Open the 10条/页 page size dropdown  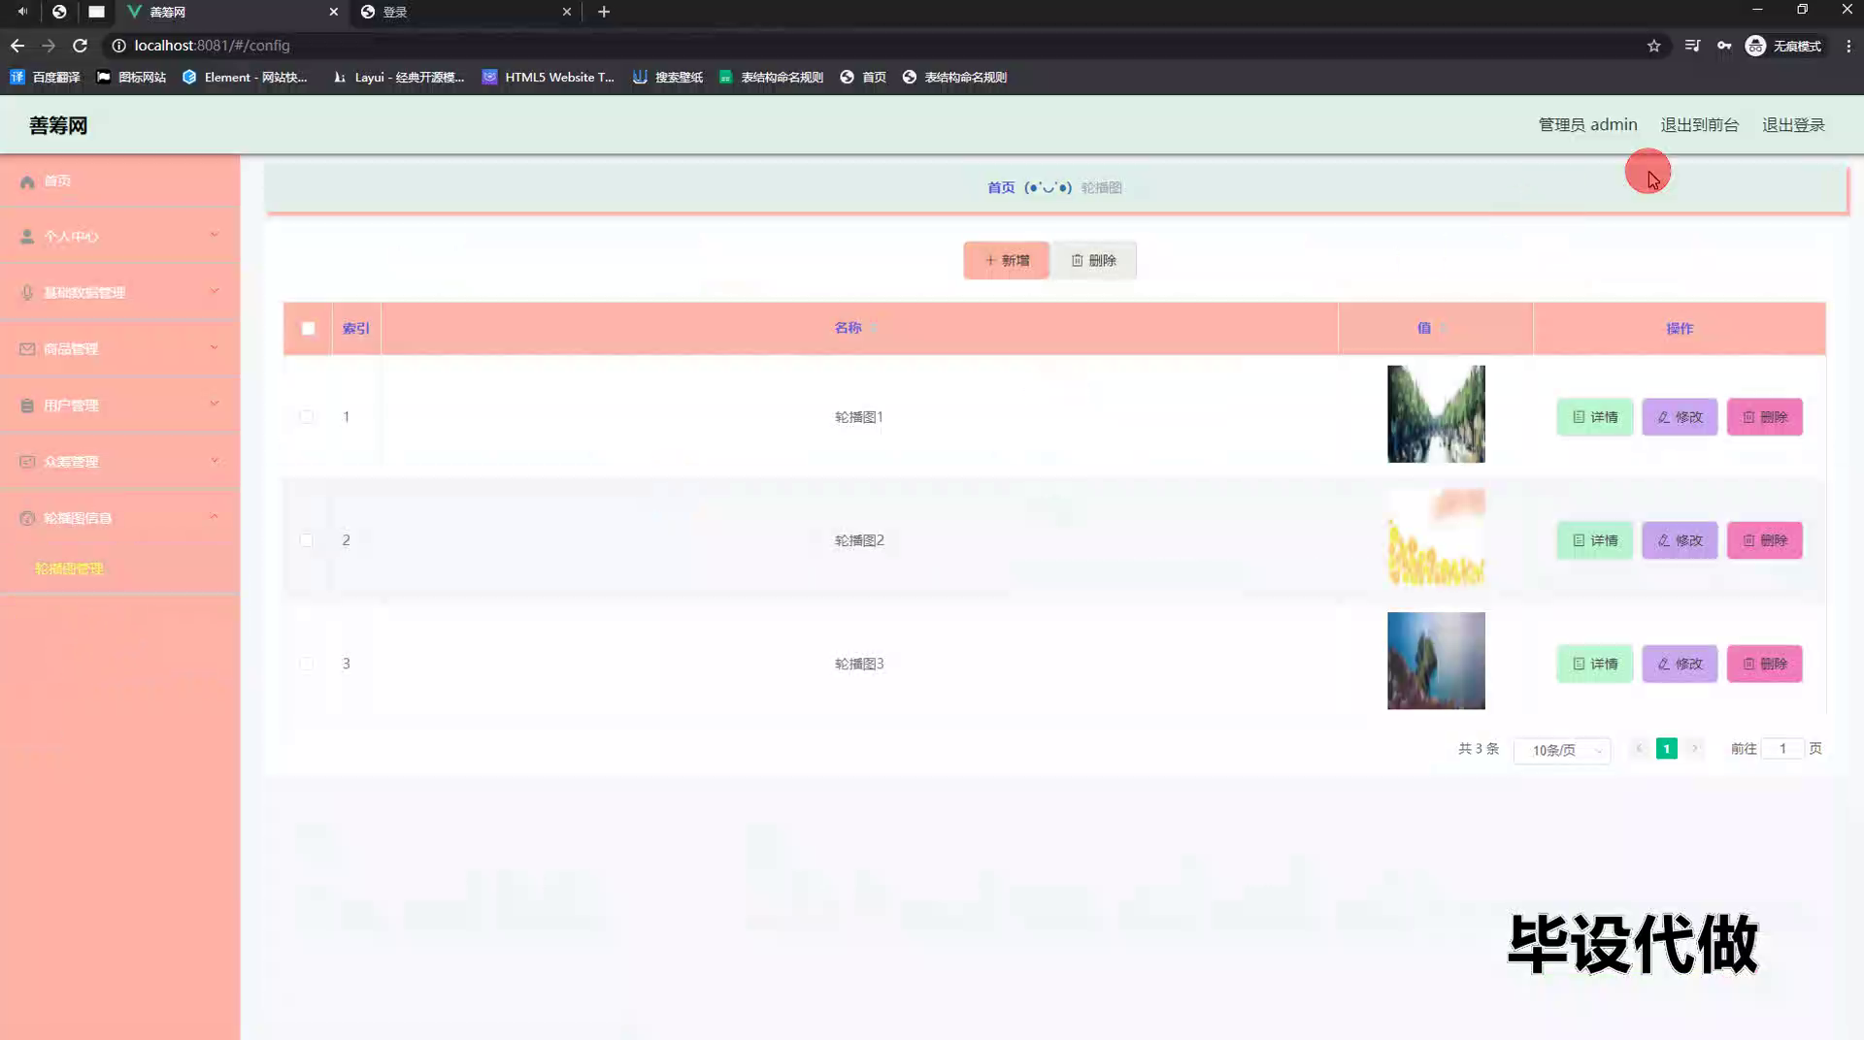pyautogui.click(x=1562, y=750)
